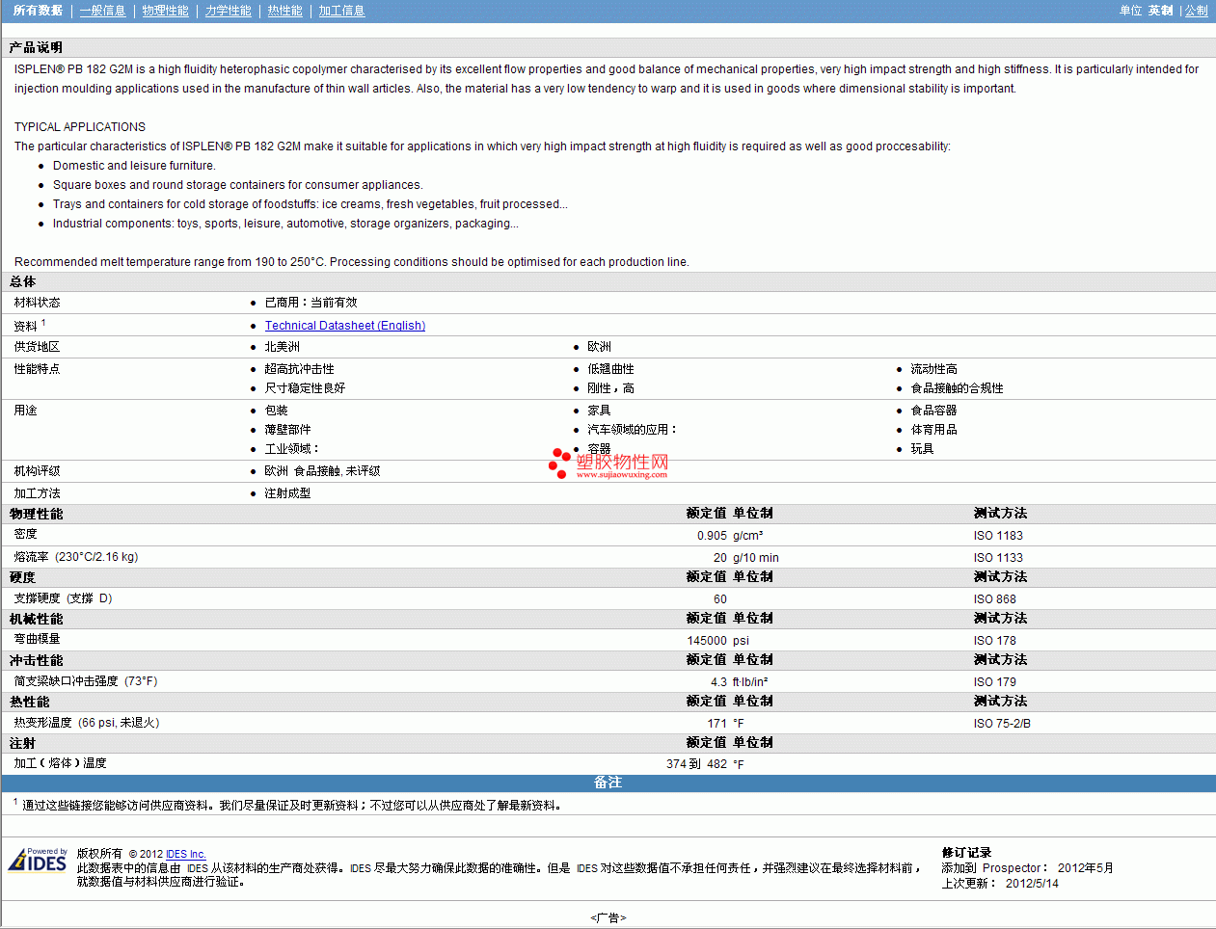Click the 玩具 use item

click(922, 449)
